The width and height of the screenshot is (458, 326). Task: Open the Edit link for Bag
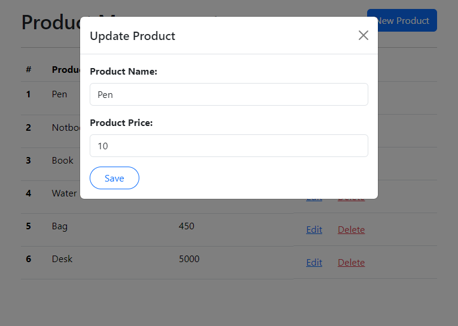tap(314, 230)
